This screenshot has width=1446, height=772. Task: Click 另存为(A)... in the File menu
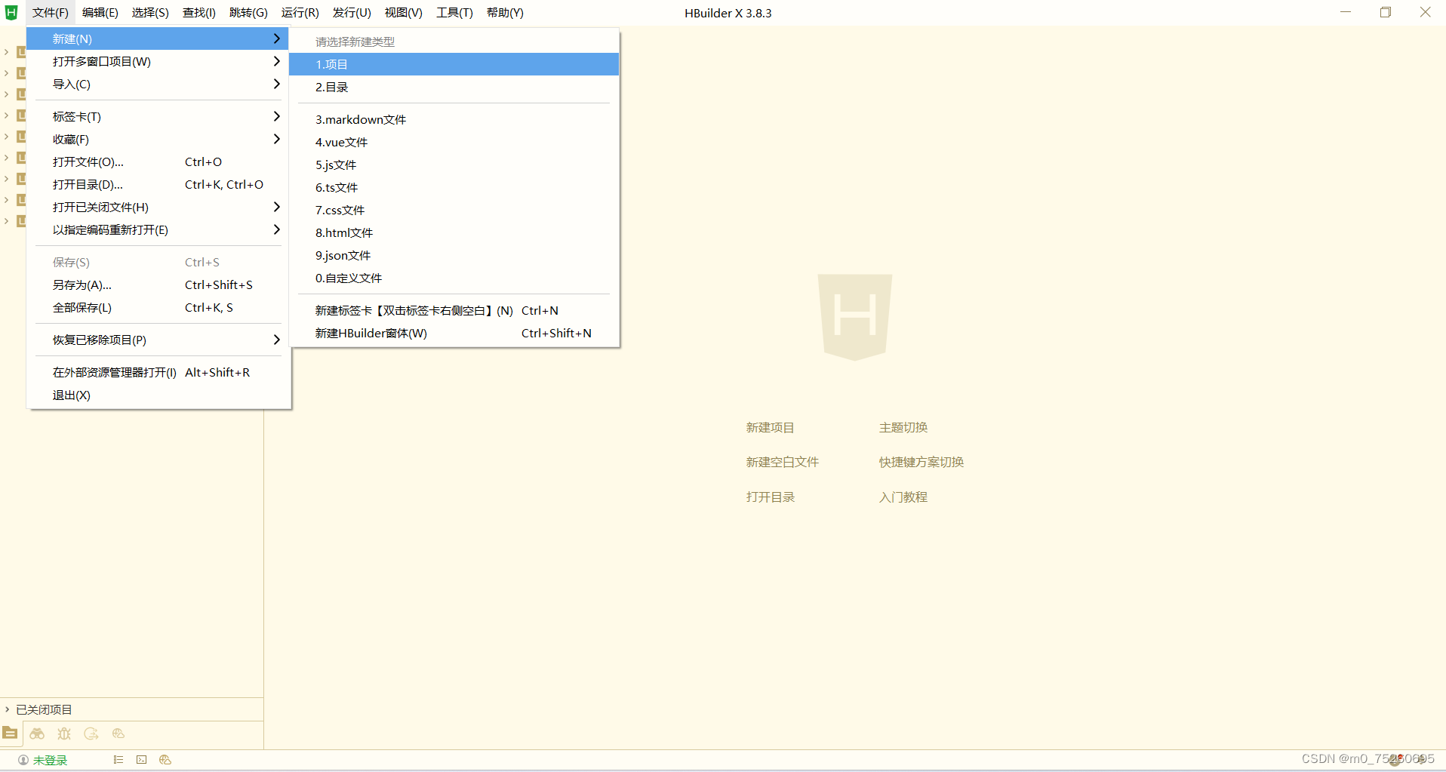pyautogui.click(x=158, y=285)
